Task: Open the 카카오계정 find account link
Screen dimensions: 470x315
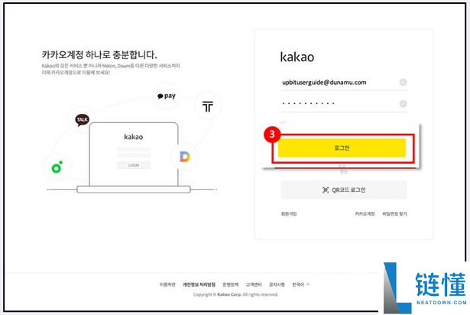Action: 365,214
